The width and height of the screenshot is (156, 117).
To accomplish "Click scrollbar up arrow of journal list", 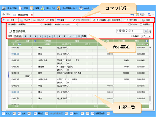I will pos(150,47).
